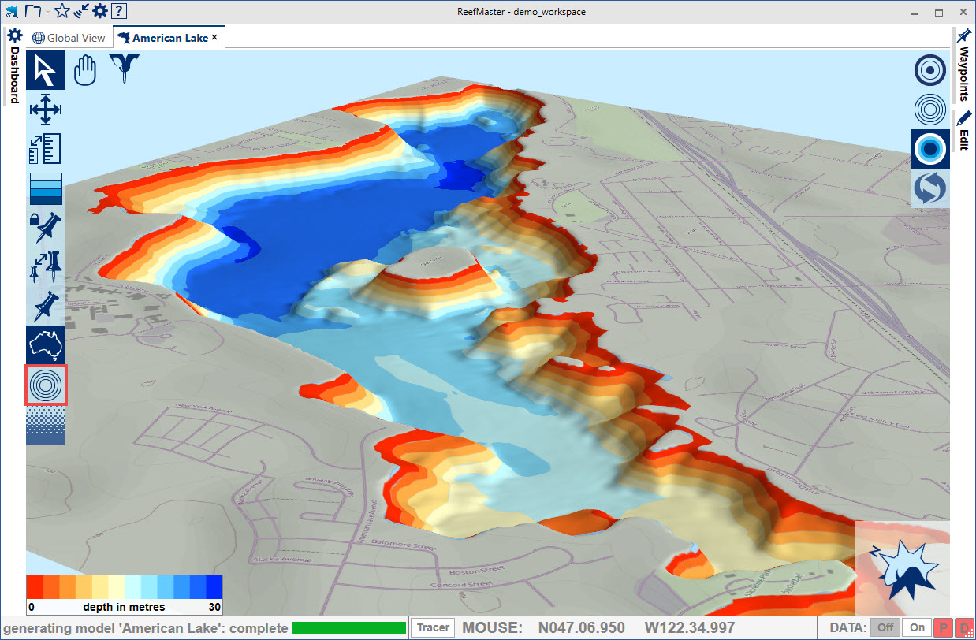Screen dimensions: 976x640
Task: Switch to the Global View tab
Action: 69,38
